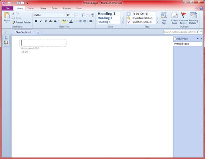Open the Outlook Tasks flag menu
Image resolution: width=205 pixels, height=159 pixels.
(184, 18)
